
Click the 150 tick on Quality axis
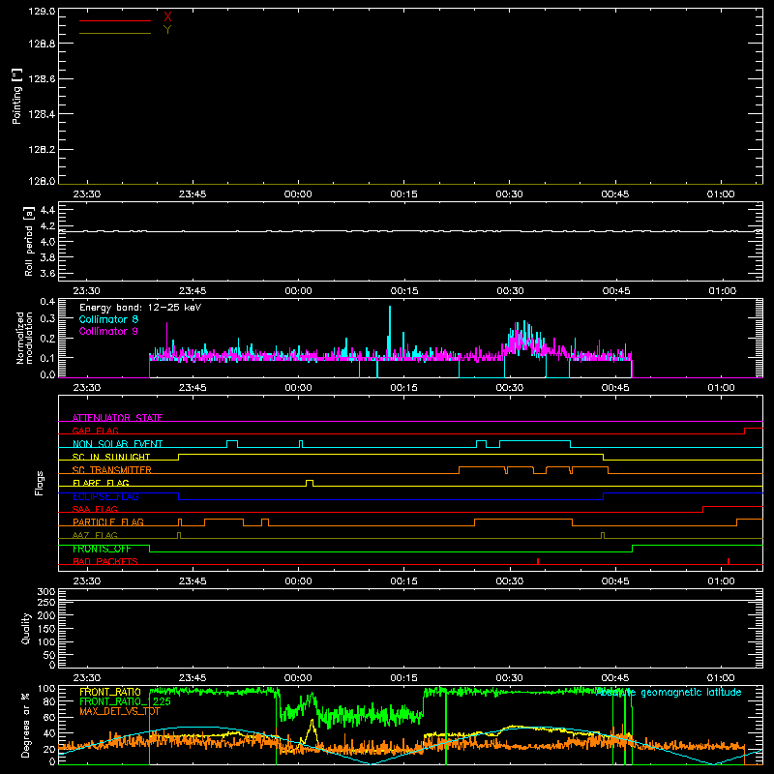pyautogui.click(x=46, y=629)
